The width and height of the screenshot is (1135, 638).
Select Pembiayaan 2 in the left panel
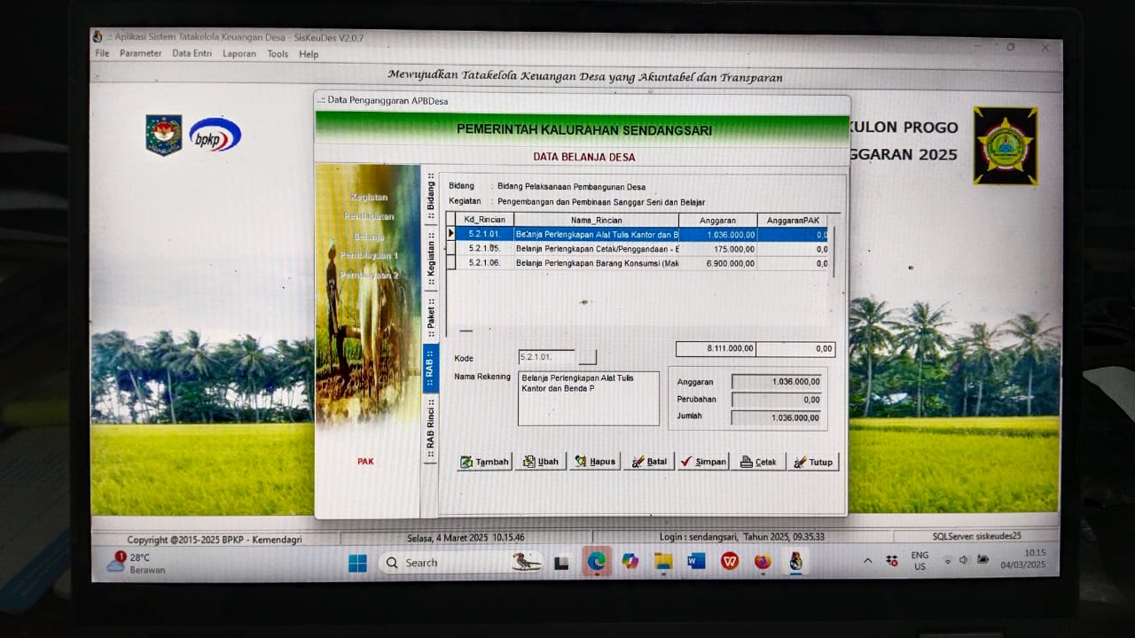tap(369, 276)
